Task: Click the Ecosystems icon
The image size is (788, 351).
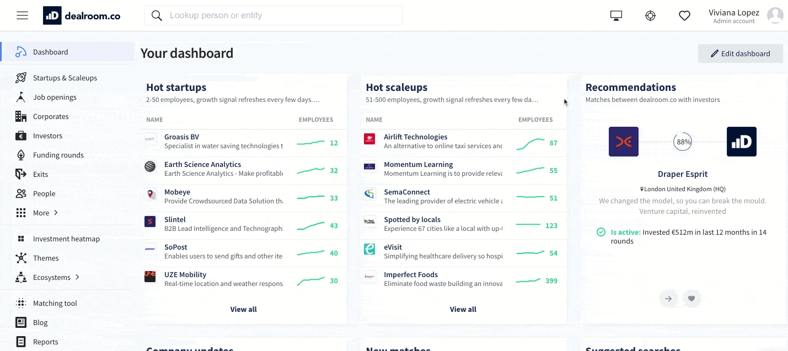Action: coord(21,277)
